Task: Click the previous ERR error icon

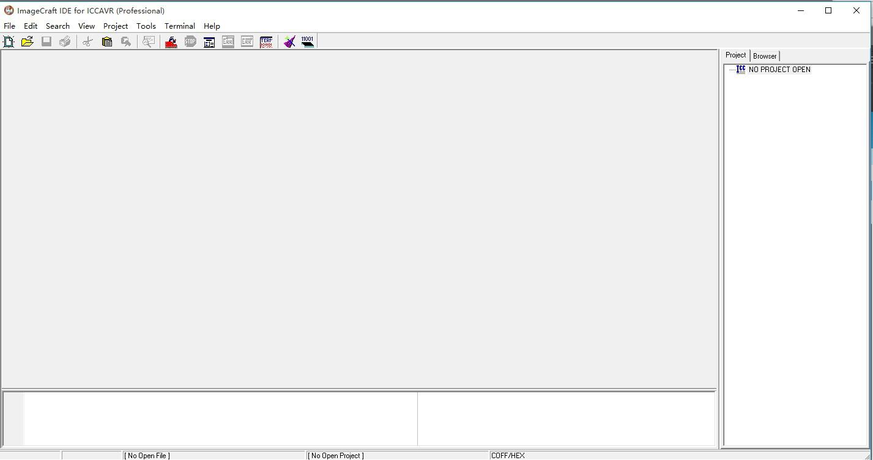Action: pos(228,42)
